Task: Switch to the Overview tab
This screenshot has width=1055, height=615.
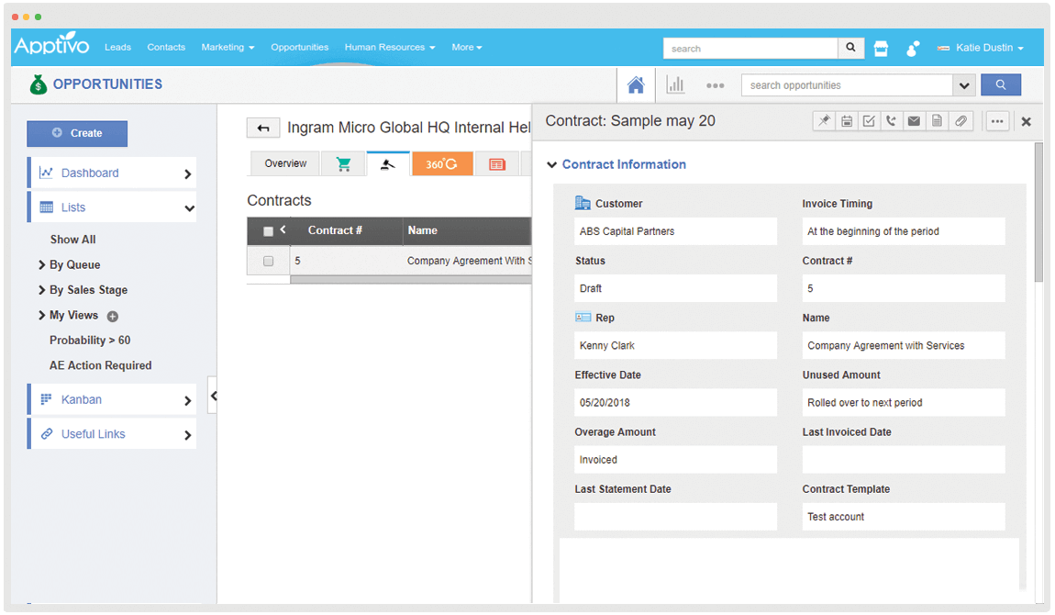Action: click(285, 163)
